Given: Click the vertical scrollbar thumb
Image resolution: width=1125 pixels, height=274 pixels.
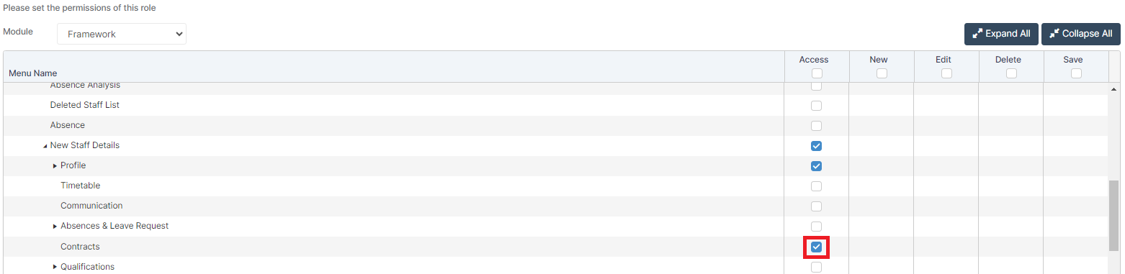Looking at the screenshot, I should (x=1114, y=215).
